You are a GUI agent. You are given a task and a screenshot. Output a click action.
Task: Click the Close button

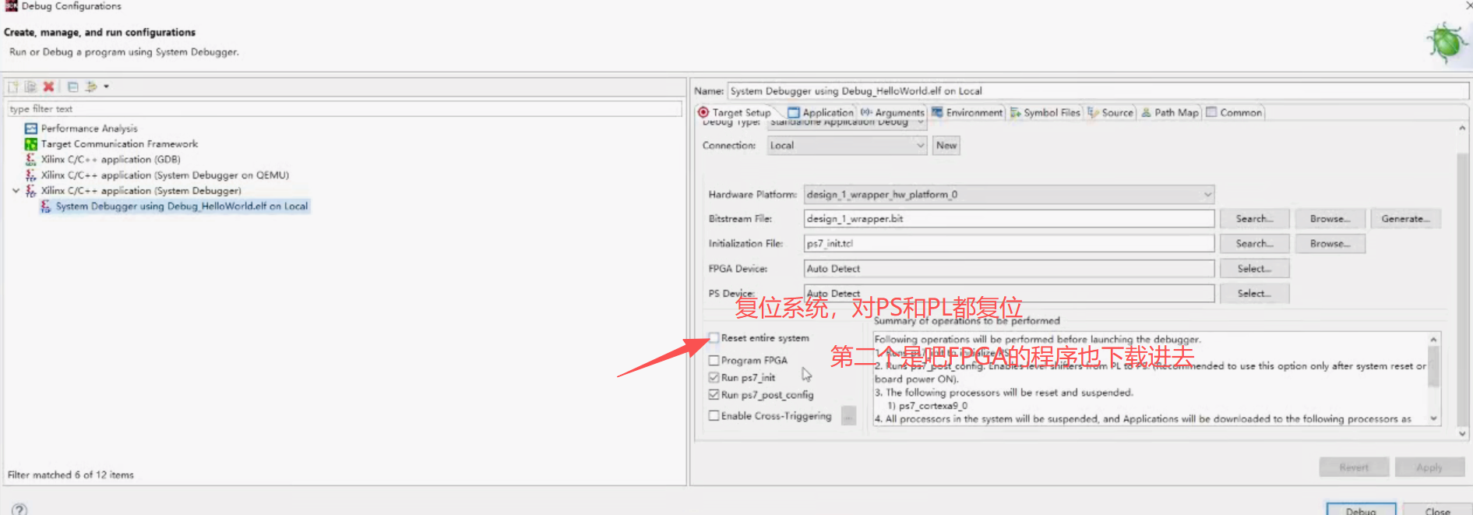coord(1437,510)
